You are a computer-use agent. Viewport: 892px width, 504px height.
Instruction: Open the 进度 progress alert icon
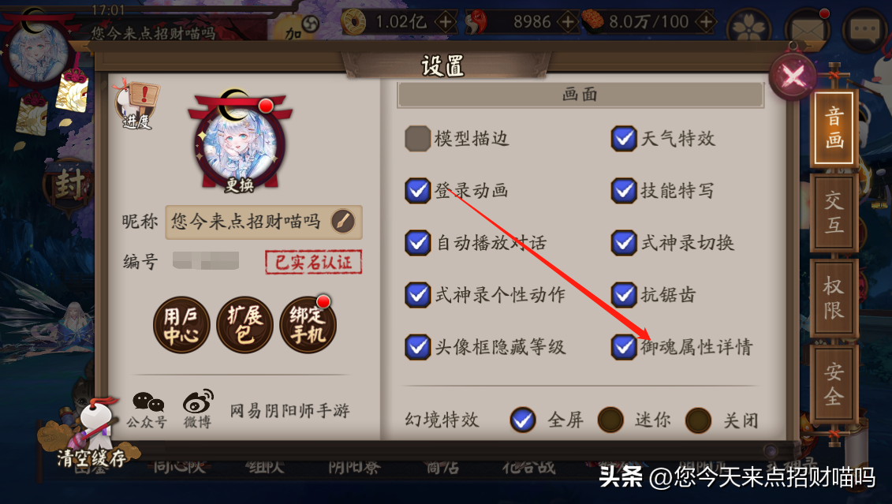138,105
